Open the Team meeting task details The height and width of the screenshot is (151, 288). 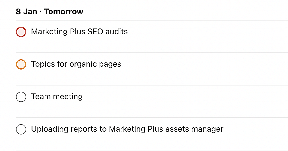pos(57,97)
